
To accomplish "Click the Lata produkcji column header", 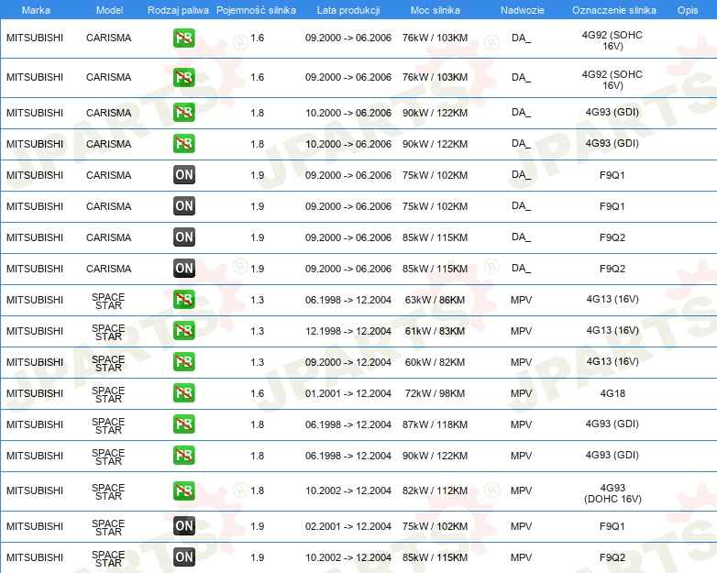I will tap(348, 10).
